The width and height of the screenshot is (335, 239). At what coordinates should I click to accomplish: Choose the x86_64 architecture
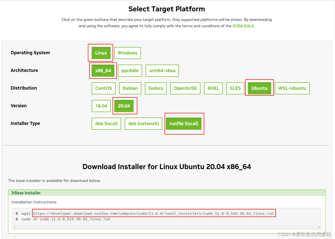click(103, 71)
